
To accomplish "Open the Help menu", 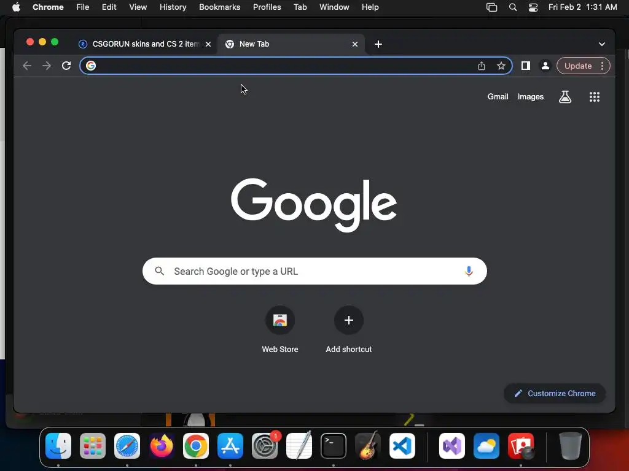I will (370, 7).
